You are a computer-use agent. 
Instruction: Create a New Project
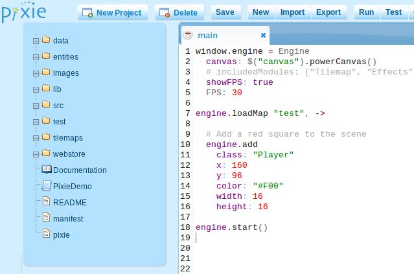[113, 12]
